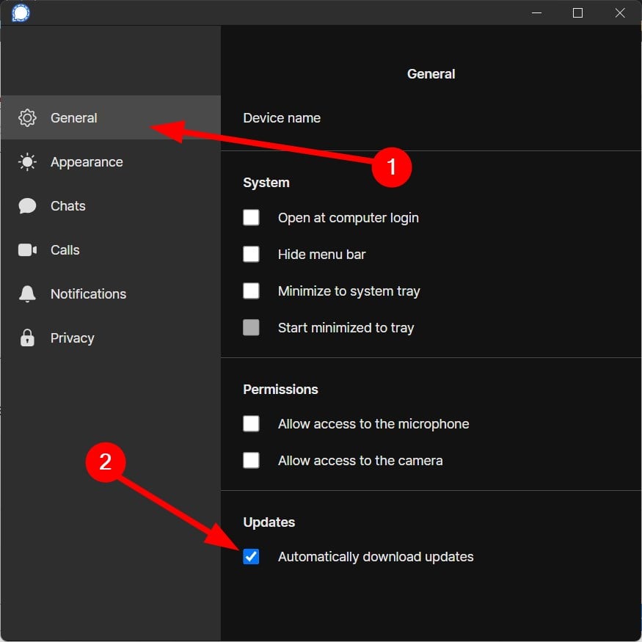Image resolution: width=642 pixels, height=642 pixels.
Task: Go to Chats settings
Action: pos(111,206)
